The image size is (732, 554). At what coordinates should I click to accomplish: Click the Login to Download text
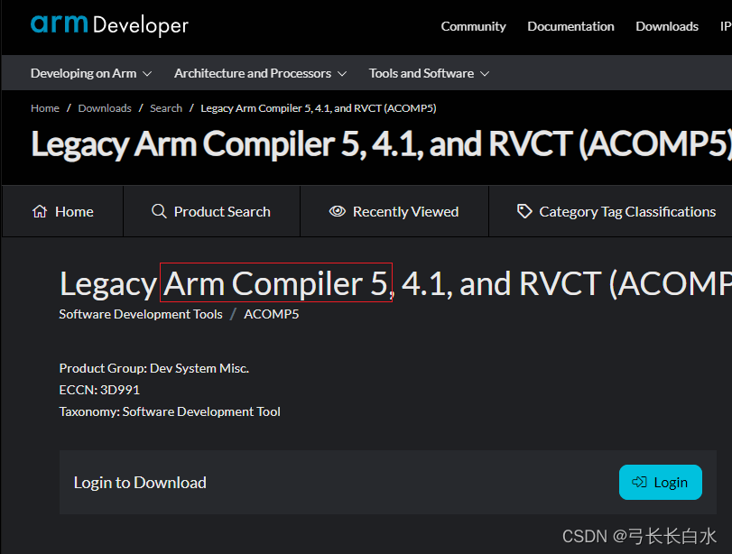point(140,483)
